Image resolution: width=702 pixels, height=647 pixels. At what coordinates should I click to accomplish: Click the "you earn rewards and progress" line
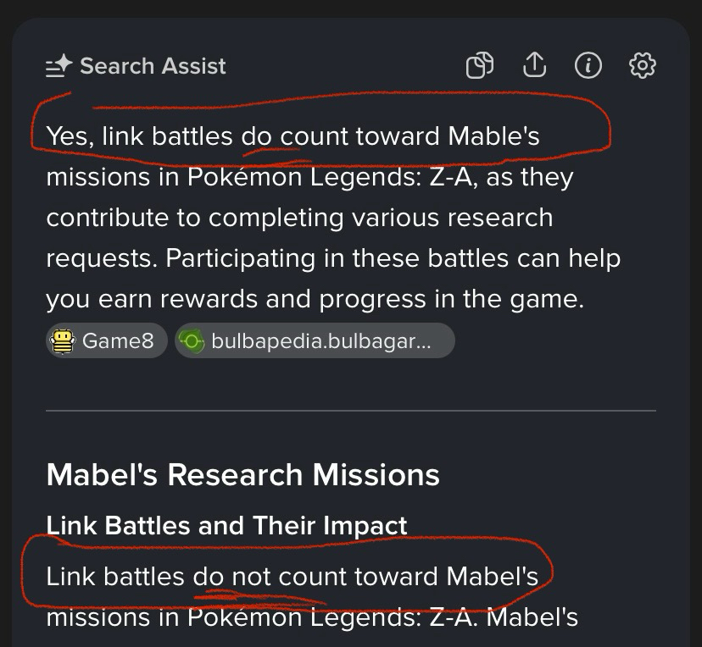[315, 298]
